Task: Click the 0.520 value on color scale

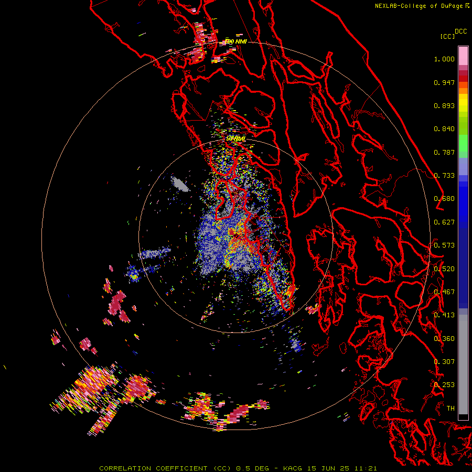Action: click(444, 269)
